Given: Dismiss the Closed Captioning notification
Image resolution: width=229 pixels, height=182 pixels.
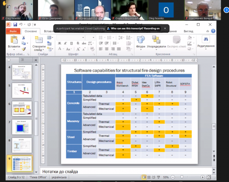Looking at the screenshot, I should pos(165,29).
